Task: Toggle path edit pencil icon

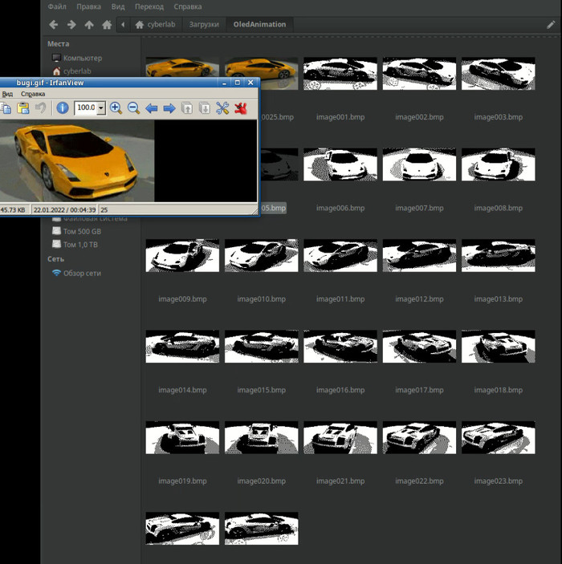Action: pyautogui.click(x=551, y=24)
